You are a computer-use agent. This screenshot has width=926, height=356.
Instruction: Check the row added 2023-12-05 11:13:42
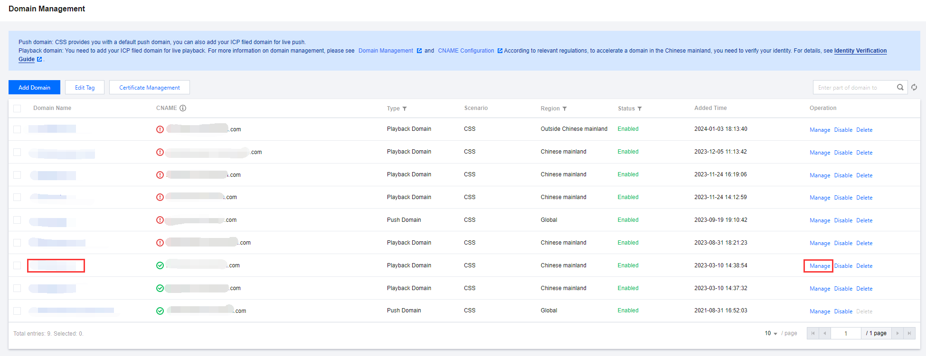[x=17, y=152]
